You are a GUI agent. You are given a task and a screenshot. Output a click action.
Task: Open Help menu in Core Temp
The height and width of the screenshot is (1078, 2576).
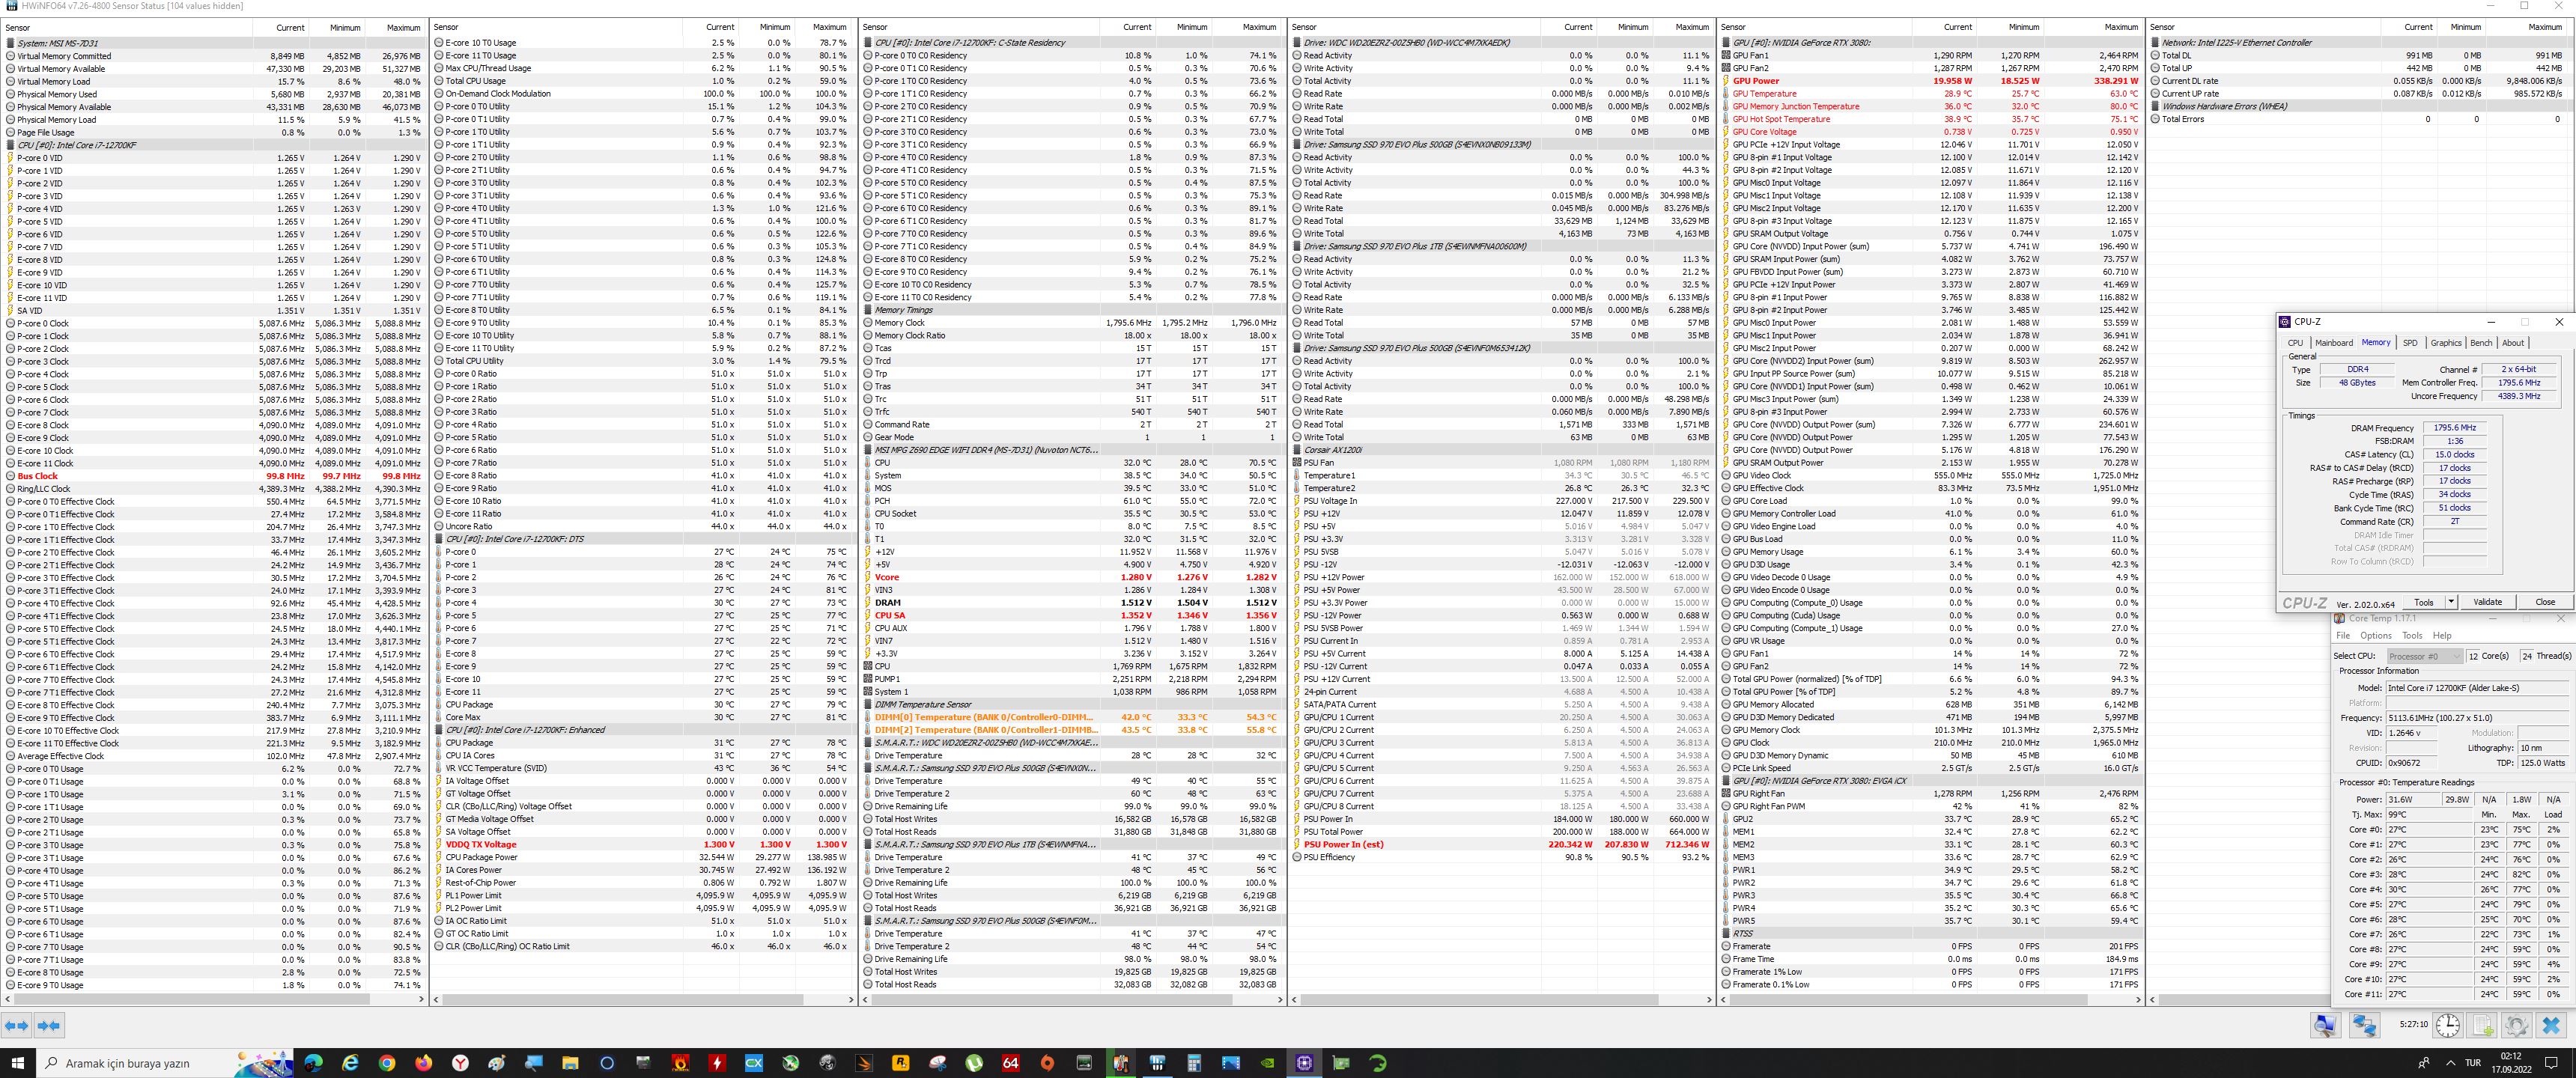(2441, 635)
